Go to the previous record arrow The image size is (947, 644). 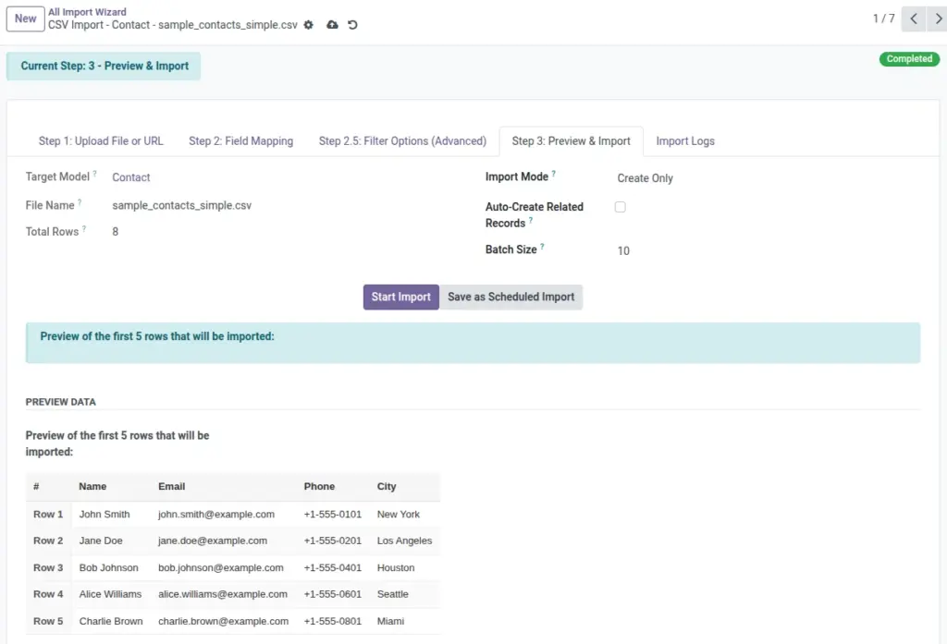click(914, 18)
